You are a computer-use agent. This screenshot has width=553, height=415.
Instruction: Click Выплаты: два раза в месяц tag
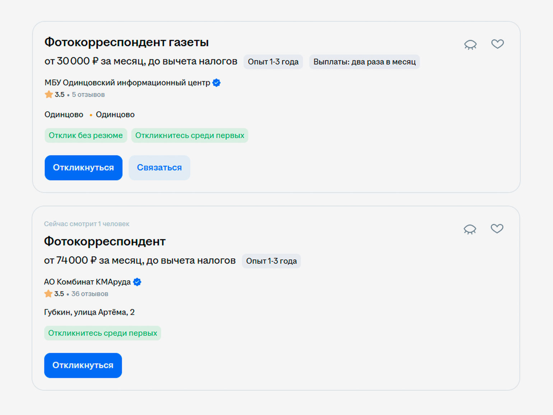(x=364, y=62)
